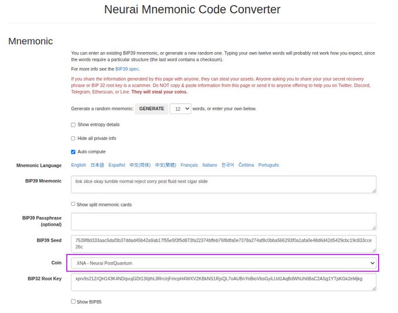This screenshot has height=313, width=398.
Task: Switch mnemonic language to Français
Action: click(x=189, y=166)
